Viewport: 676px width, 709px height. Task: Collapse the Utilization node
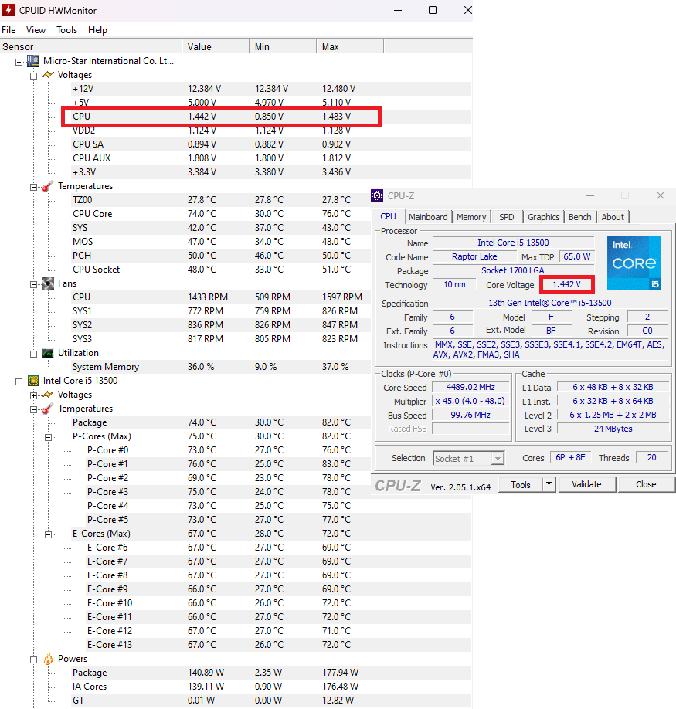pyautogui.click(x=33, y=354)
